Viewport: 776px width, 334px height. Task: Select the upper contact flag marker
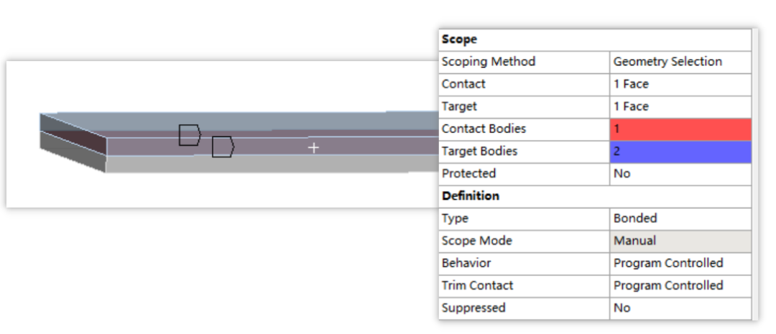click(190, 135)
